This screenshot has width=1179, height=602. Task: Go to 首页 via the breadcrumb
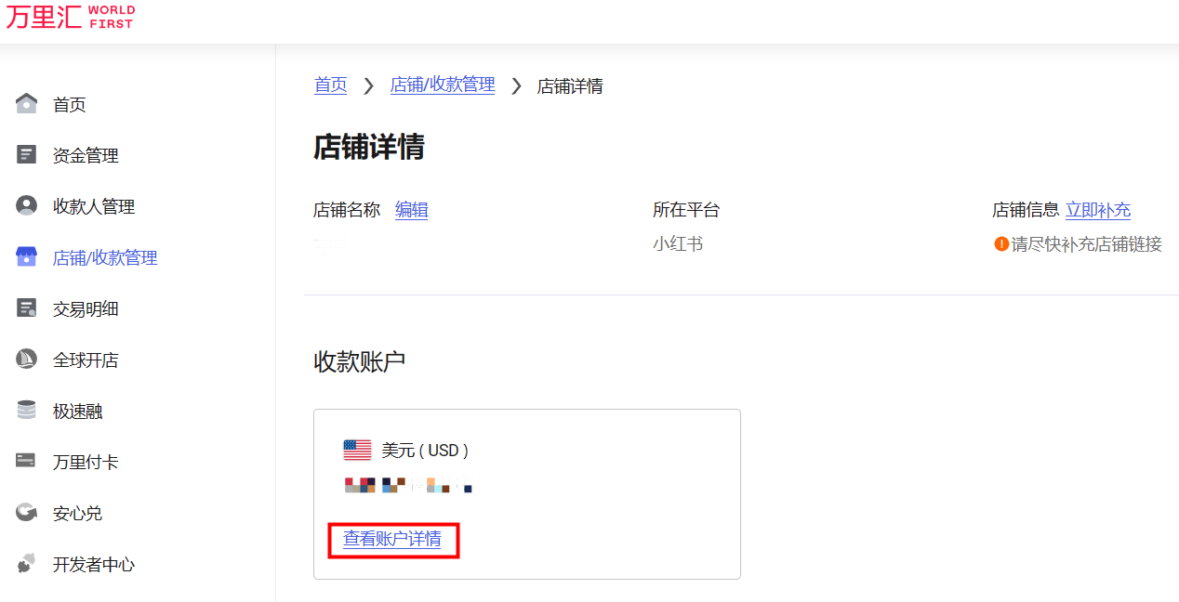330,85
